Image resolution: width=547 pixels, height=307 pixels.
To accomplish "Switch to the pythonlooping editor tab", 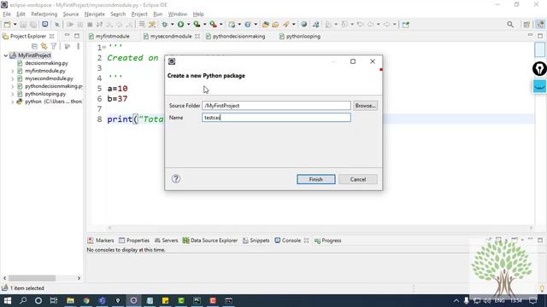I will tap(303, 36).
